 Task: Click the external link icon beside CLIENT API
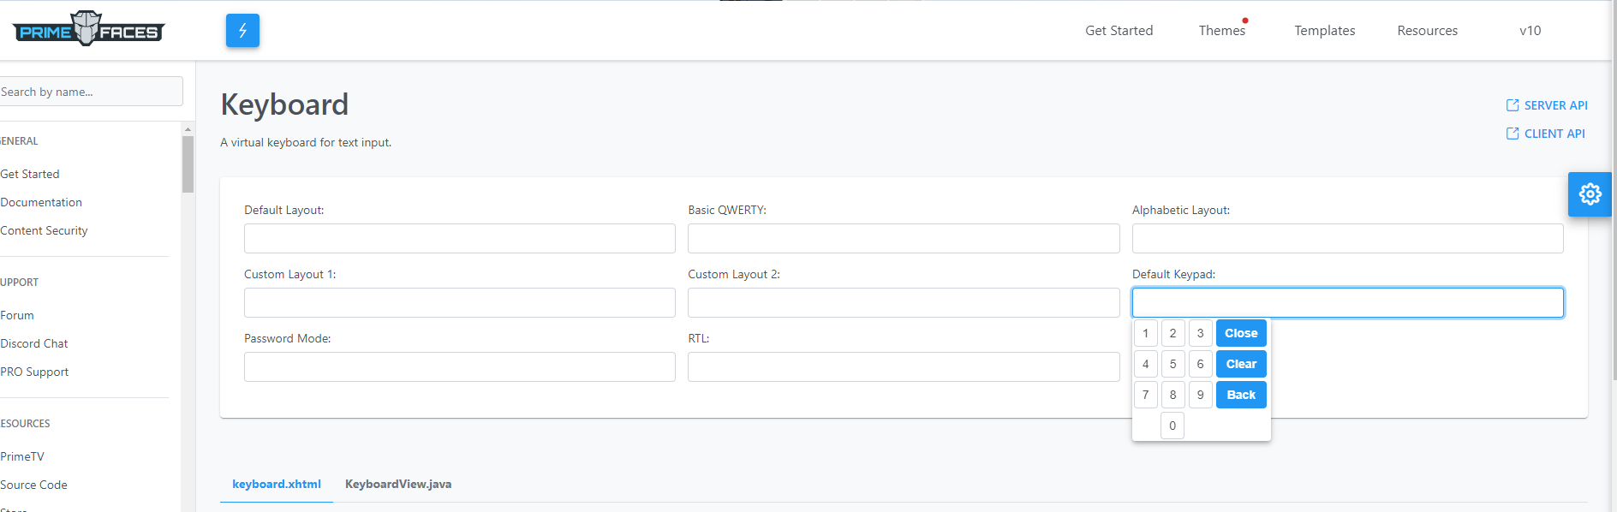click(1513, 134)
